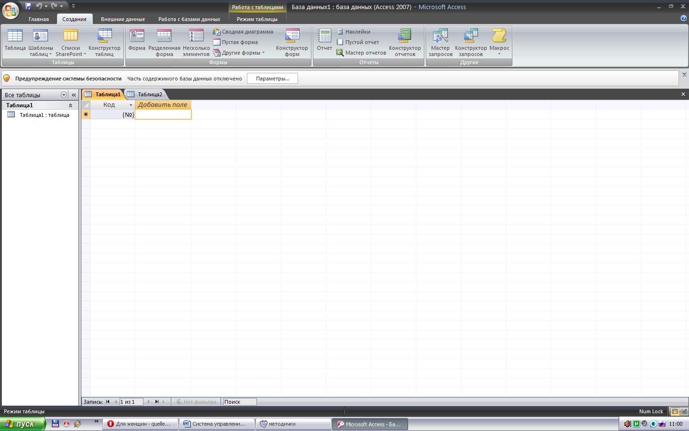Screen dimensions: 689x431
Task: Click Redo in the quick access toolbar
Action: (54, 6)
